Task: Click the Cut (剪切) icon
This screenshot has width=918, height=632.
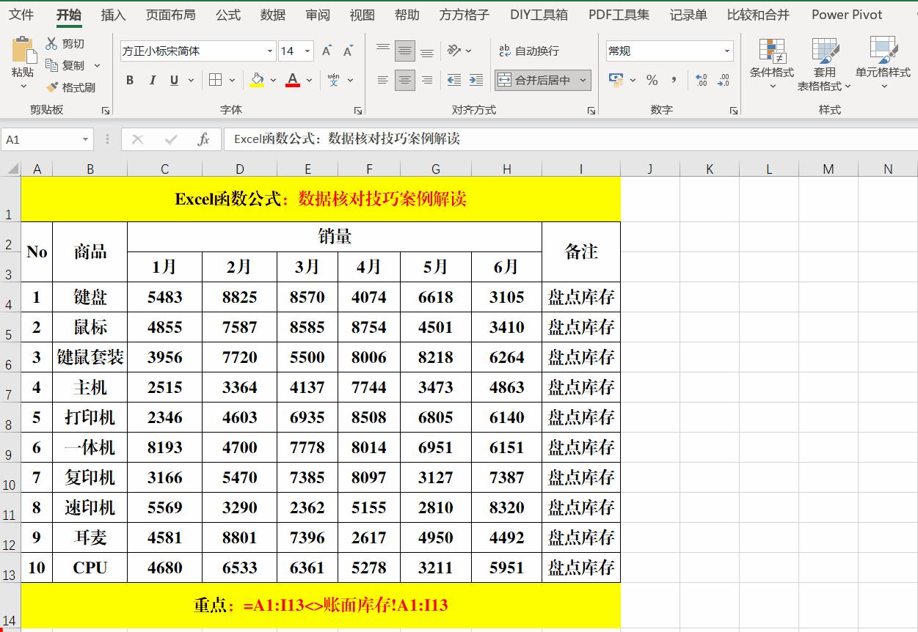Action: (x=52, y=43)
